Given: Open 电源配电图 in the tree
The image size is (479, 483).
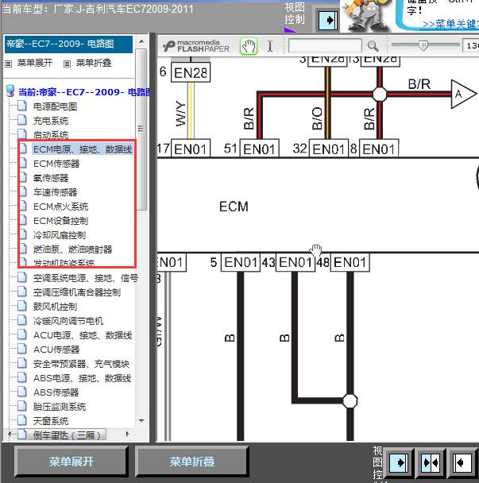Looking at the screenshot, I should [55, 106].
